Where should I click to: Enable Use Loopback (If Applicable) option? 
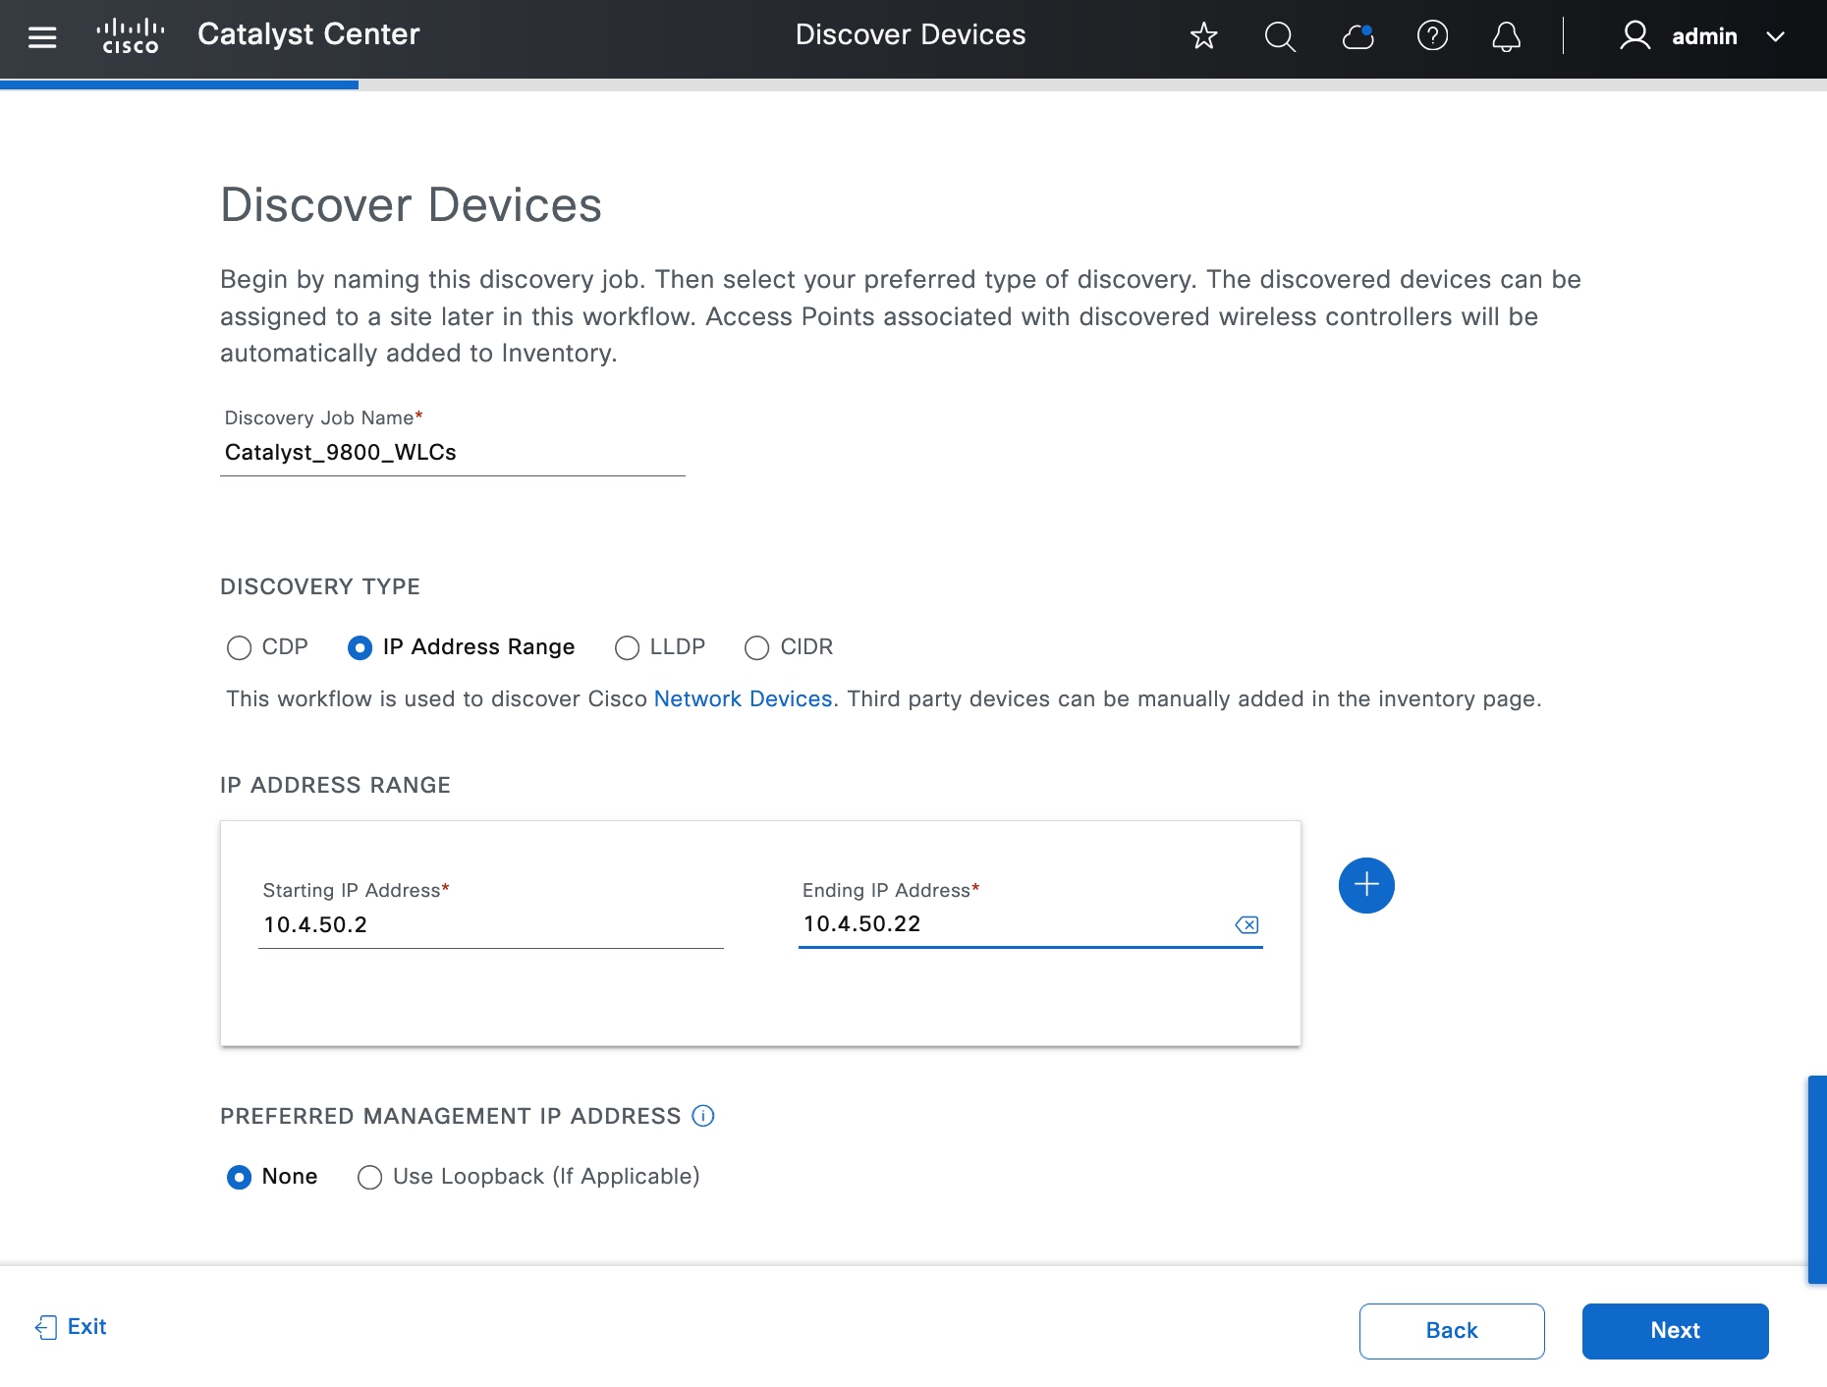369,1178
